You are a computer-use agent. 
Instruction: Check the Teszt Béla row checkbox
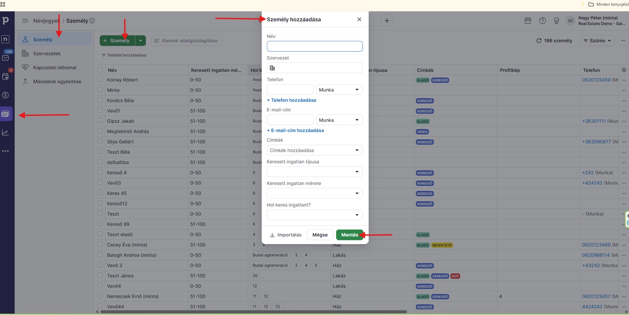[x=100, y=152]
